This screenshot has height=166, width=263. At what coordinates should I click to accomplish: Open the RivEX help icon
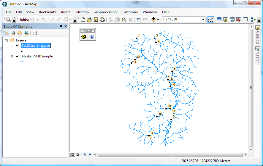click(x=92, y=37)
